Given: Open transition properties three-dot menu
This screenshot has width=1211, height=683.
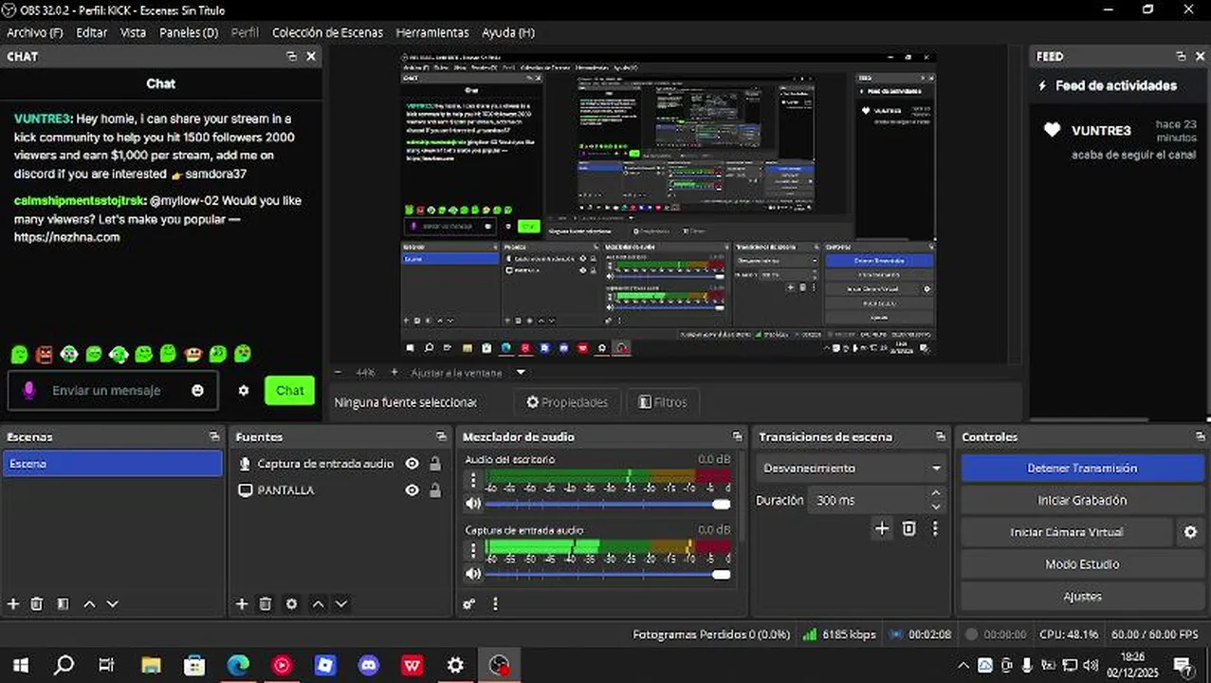Looking at the screenshot, I should (x=935, y=528).
